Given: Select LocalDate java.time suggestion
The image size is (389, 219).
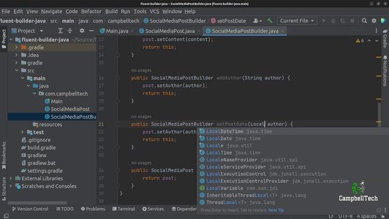Looking at the screenshot, I should point(293,139).
